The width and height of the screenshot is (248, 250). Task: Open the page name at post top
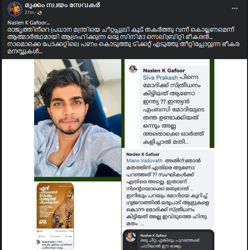62,5
